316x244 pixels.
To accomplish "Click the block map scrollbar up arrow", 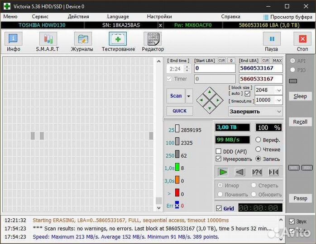I will (x=159, y=61).
